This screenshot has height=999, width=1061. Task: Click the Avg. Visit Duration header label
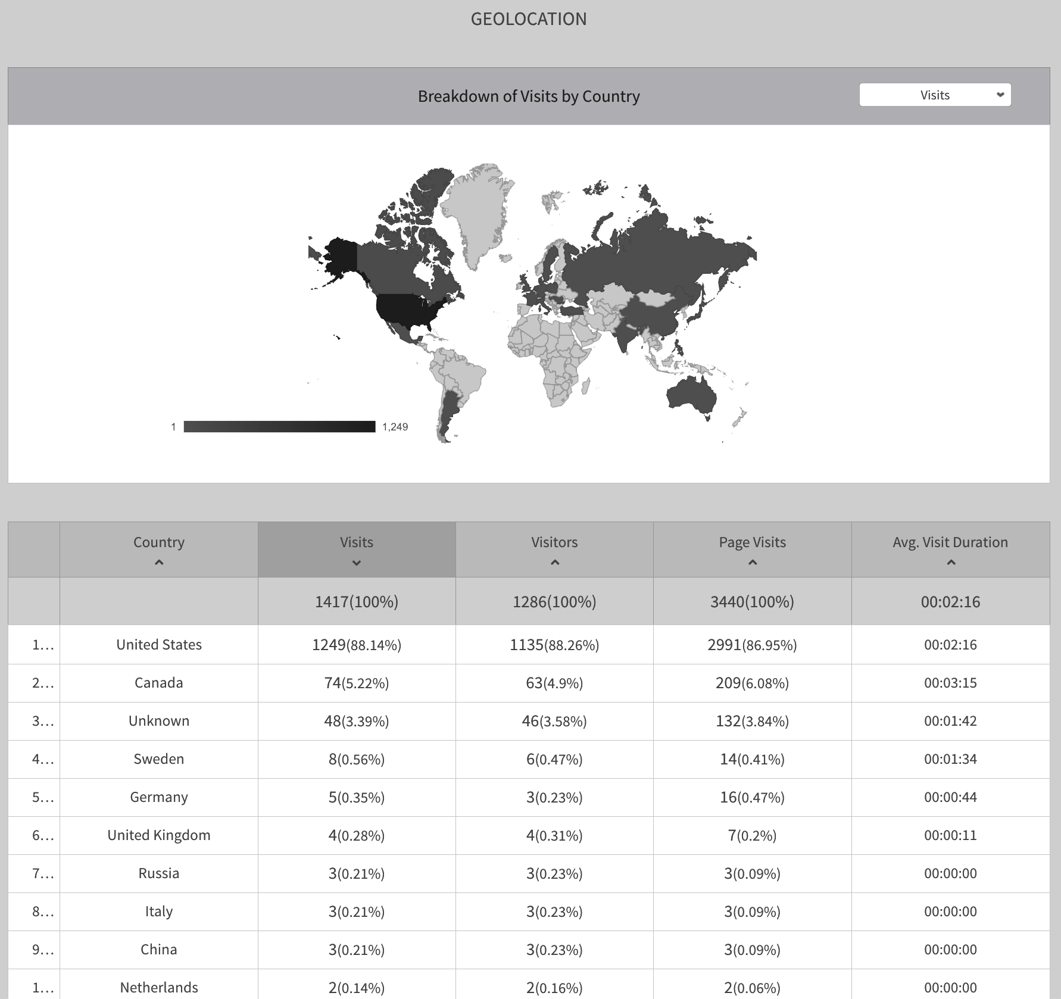click(x=950, y=542)
